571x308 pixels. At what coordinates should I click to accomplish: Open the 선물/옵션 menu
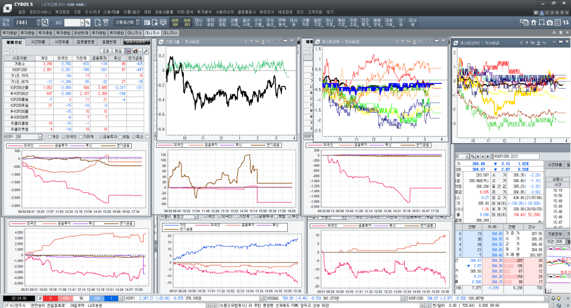click(x=131, y=12)
